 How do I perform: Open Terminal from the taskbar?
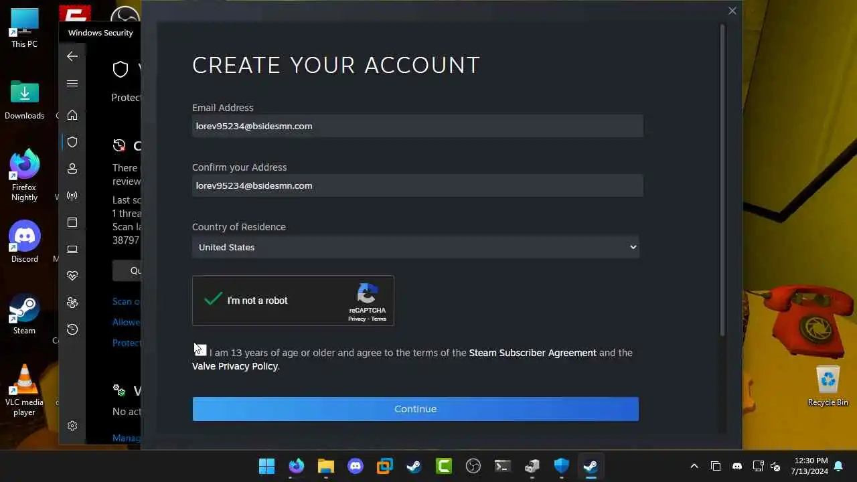click(x=502, y=466)
